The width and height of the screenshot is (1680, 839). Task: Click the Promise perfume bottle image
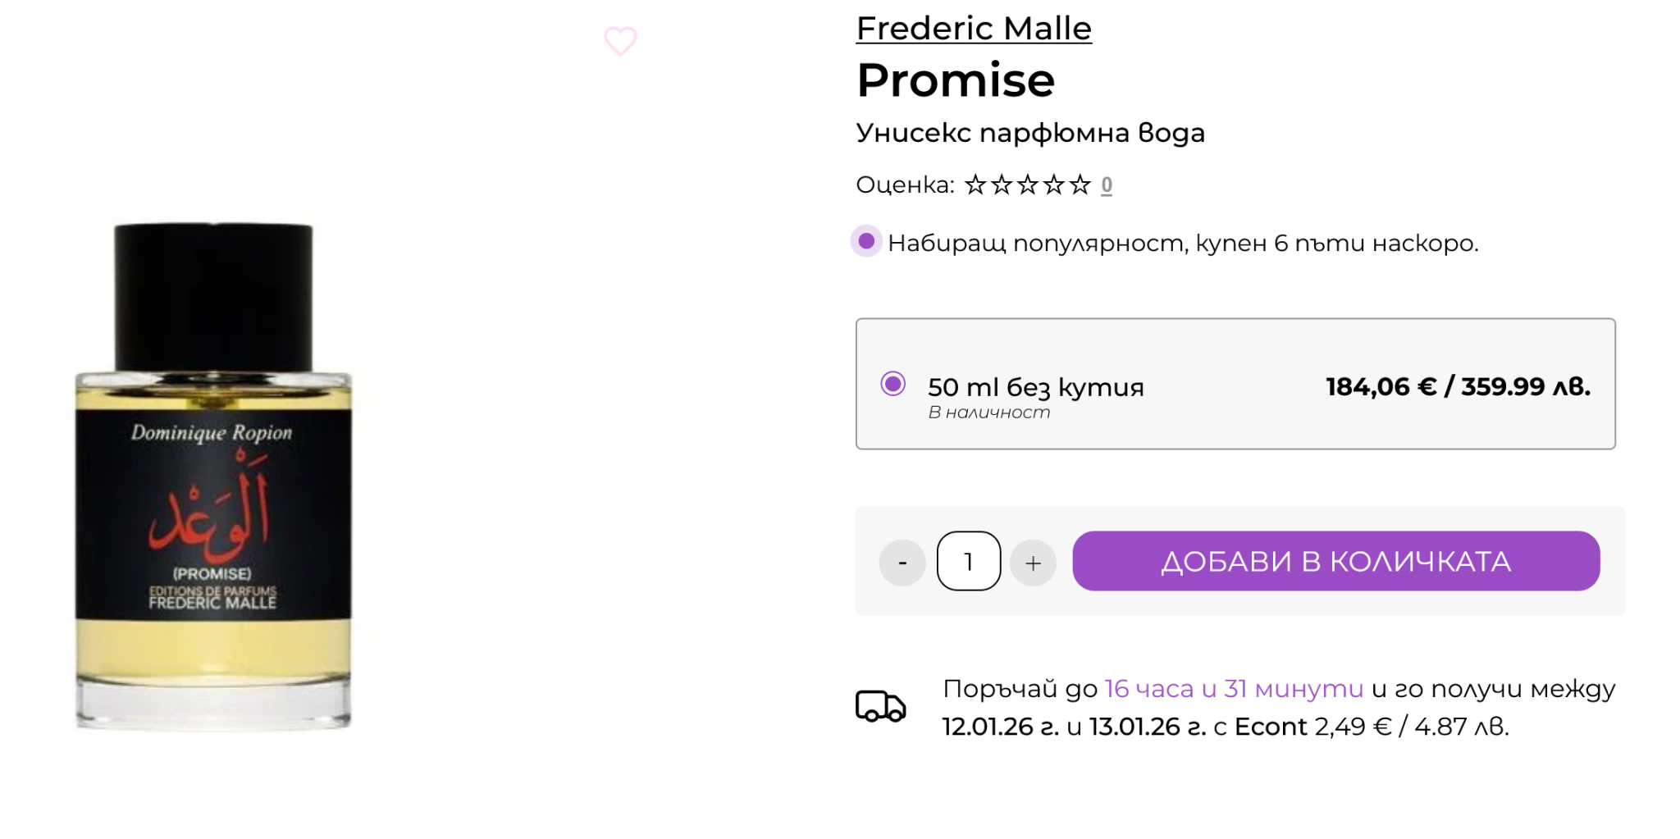pos(213,476)
